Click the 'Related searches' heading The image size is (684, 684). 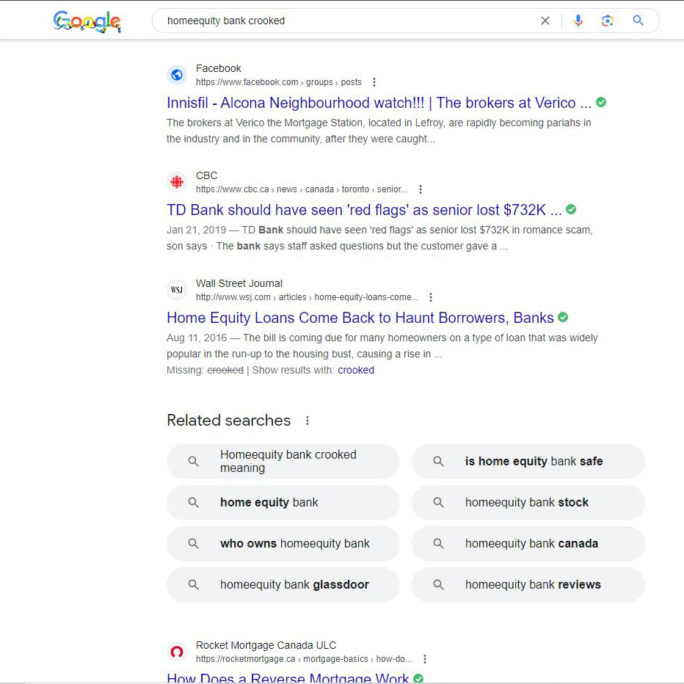pos(228,420)
